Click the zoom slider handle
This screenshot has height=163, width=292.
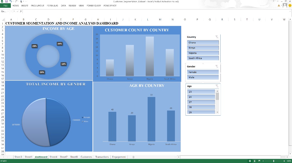(274, 161)
